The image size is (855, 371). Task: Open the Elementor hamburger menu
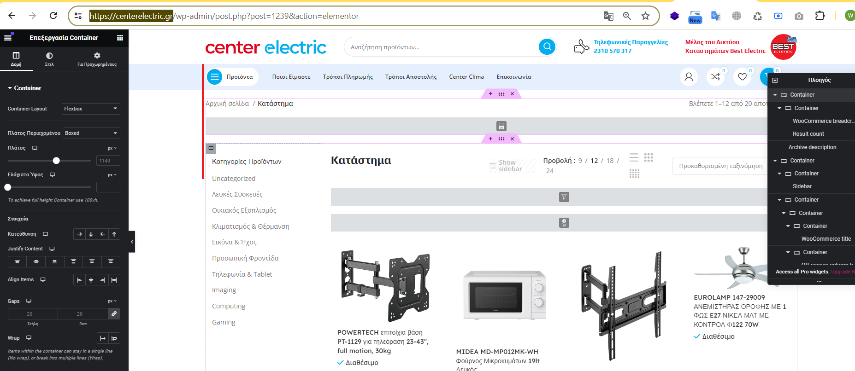click(8, 38)
